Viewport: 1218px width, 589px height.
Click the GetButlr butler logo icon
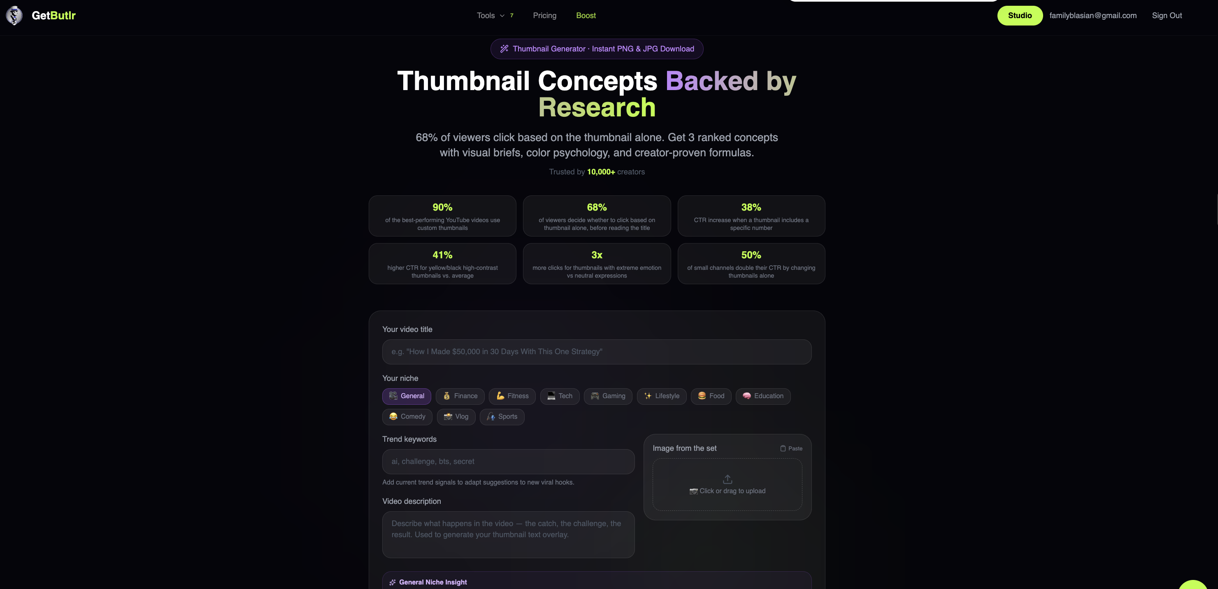pos(14,16)
